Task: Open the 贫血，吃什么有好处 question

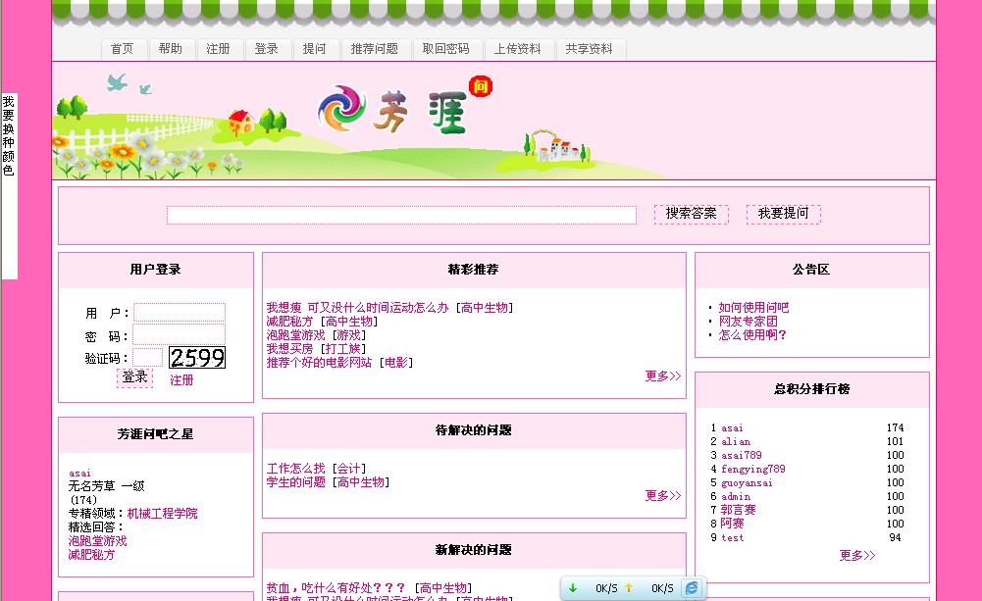Action: [336, 588]
